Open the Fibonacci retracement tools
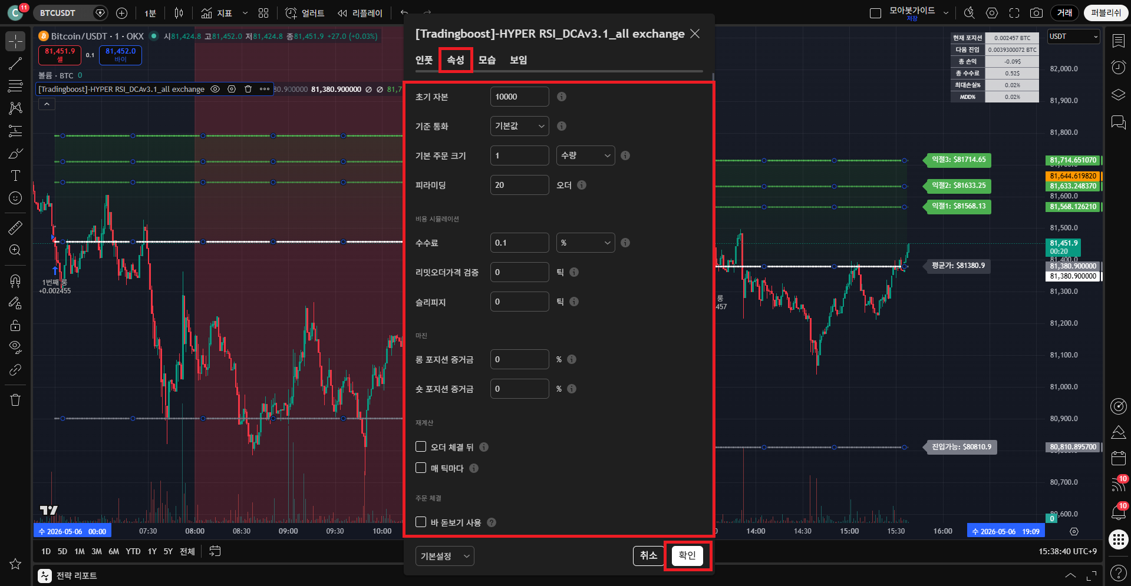The width and height of the screenshot is (1131, 586). pos(15,86)
